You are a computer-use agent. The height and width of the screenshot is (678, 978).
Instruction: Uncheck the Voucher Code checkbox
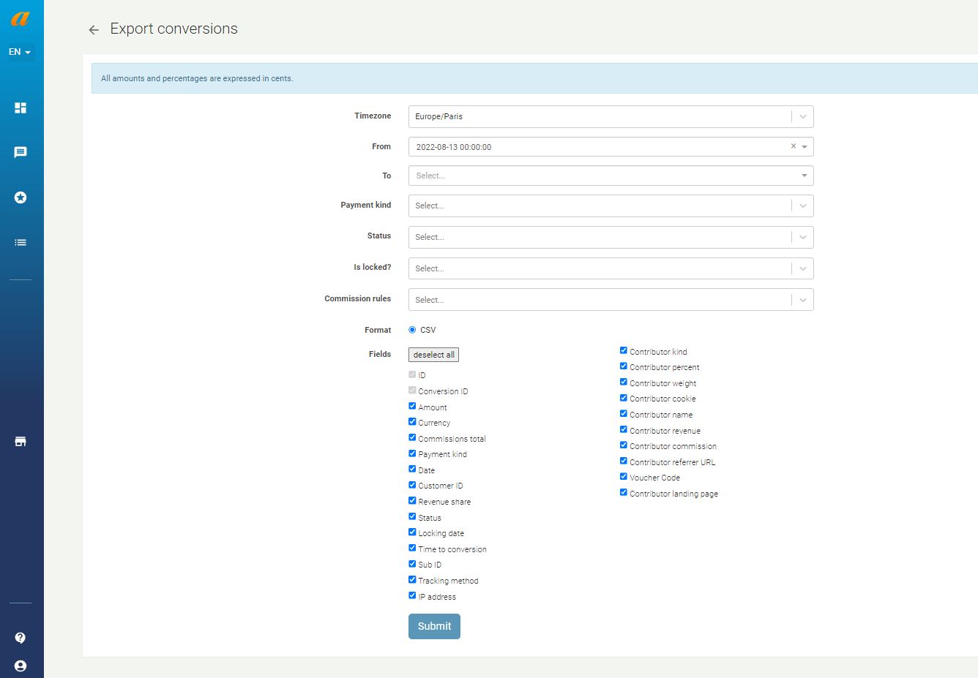click(624, 476)
